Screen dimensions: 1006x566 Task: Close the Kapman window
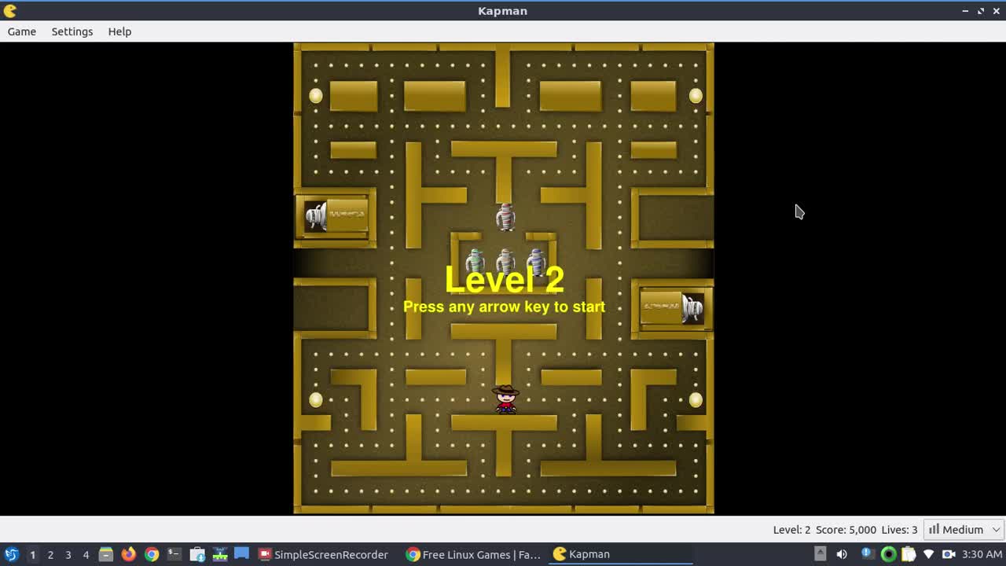(996, 11)
